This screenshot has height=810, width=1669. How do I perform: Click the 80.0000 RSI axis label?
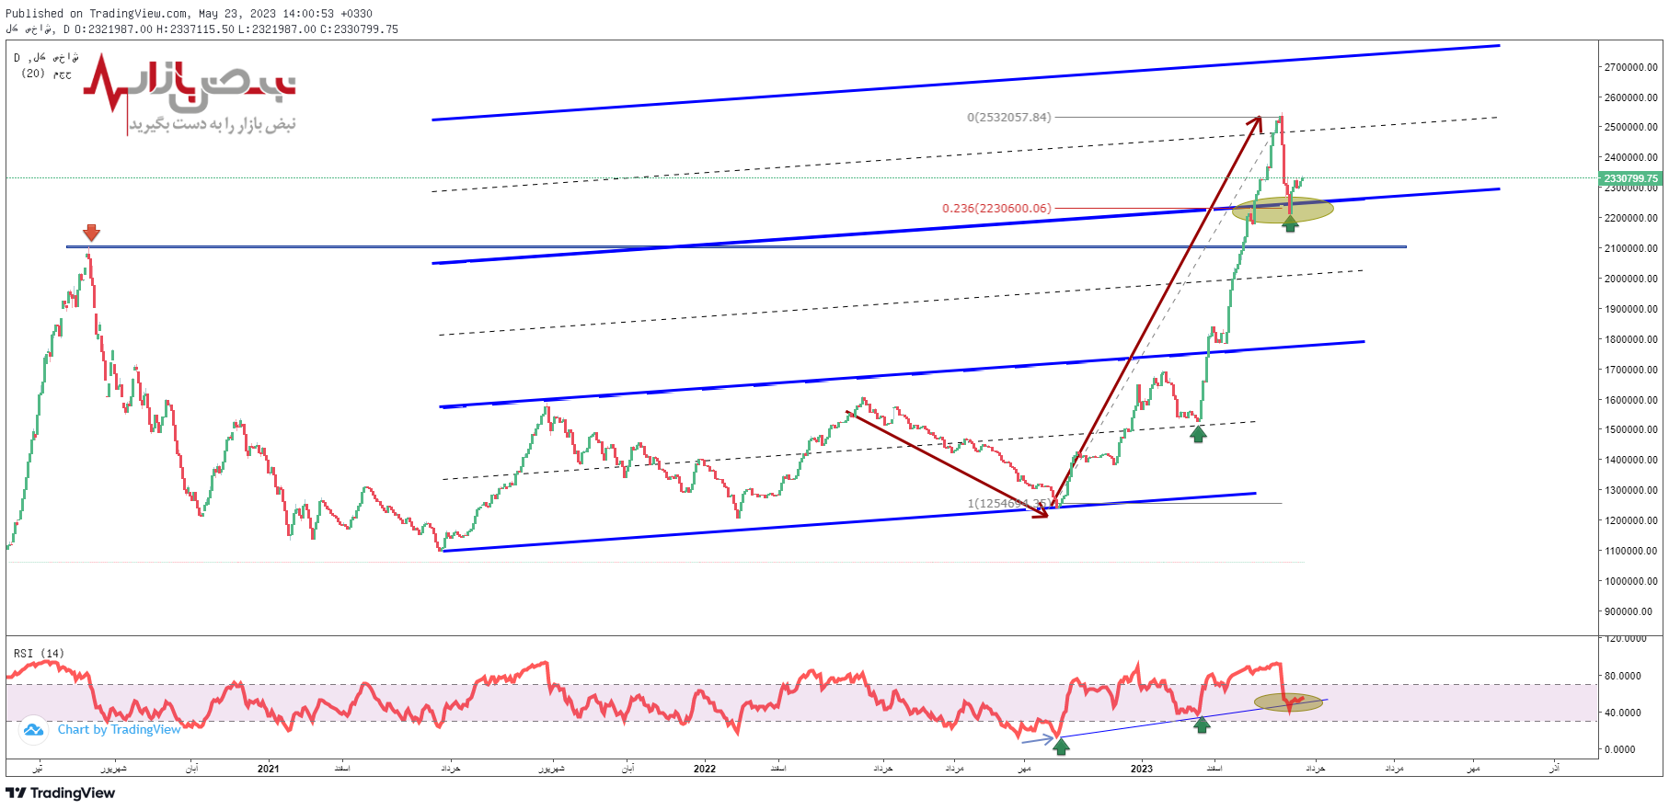click(1623, 676)
